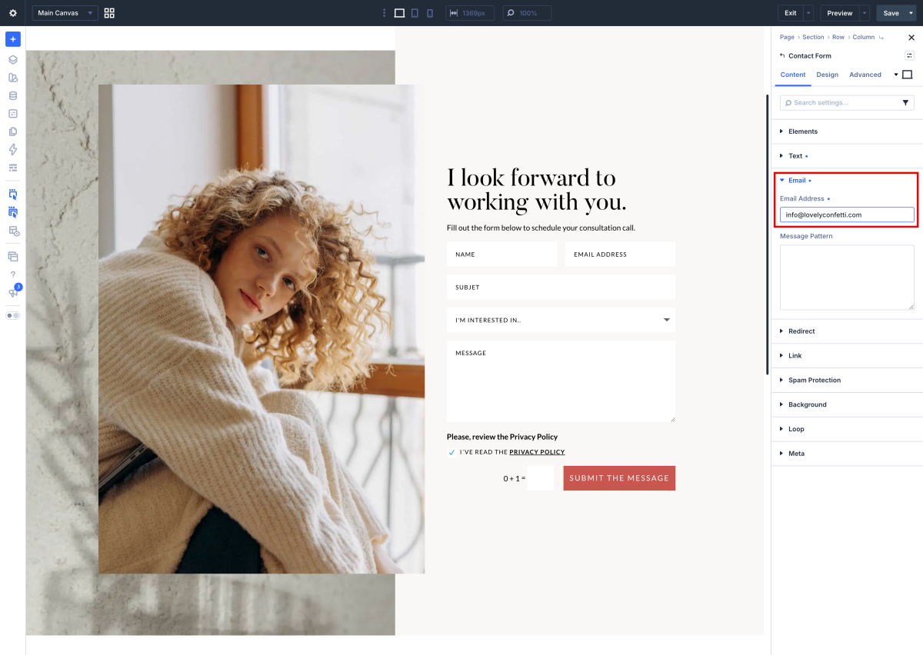
Task: Expand the Spam Protection section
Action: (847, 381)
